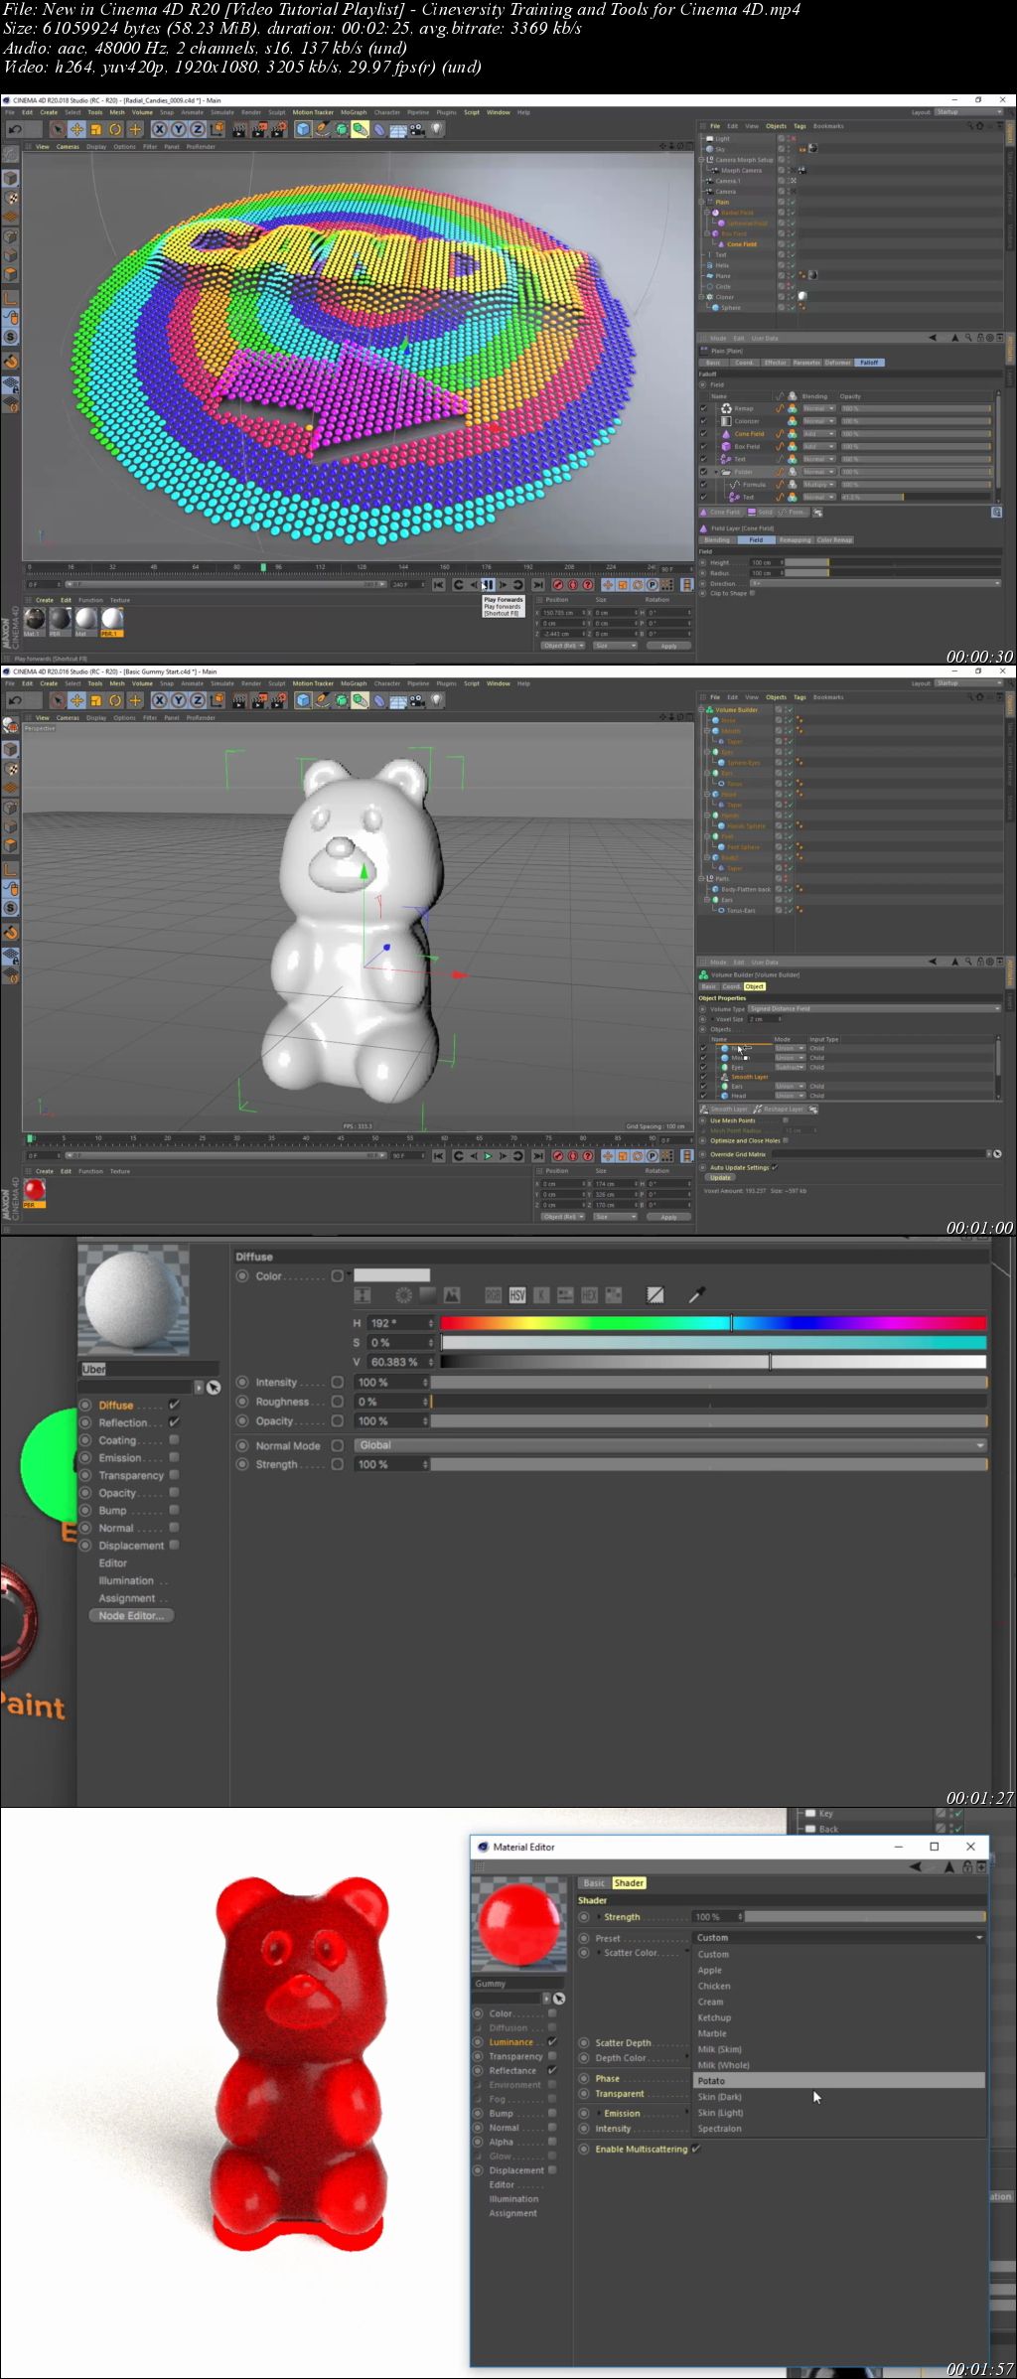This screenshot has width=1017, height=2379.
Task: Toggle Z-axis lock in top frame toolbar
Action: click(x=198, y=129)
